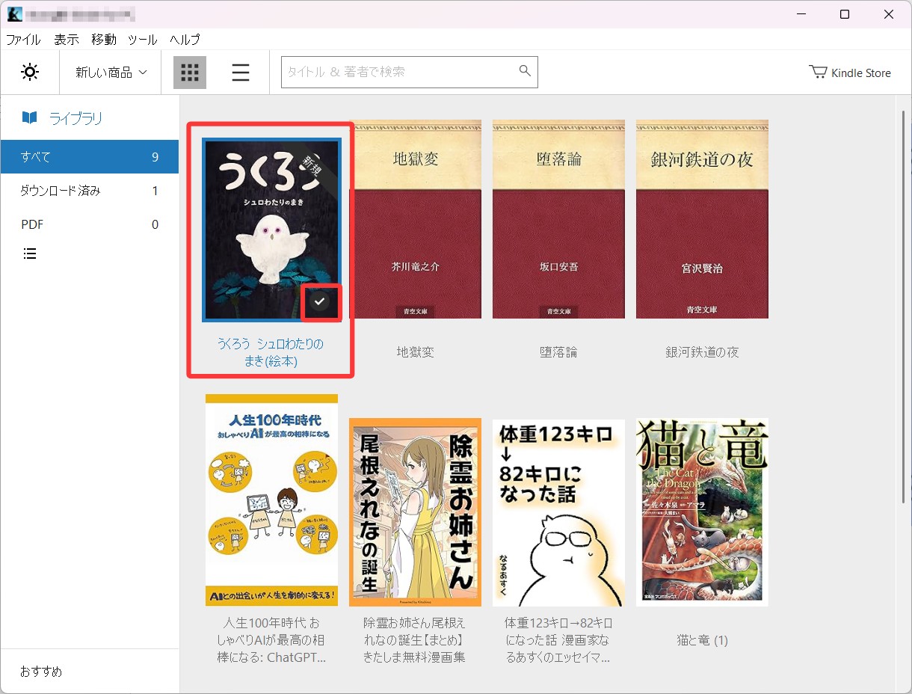
Task: Click おすすめ at the sidebar bottom
Action: [x=41, y=672]
